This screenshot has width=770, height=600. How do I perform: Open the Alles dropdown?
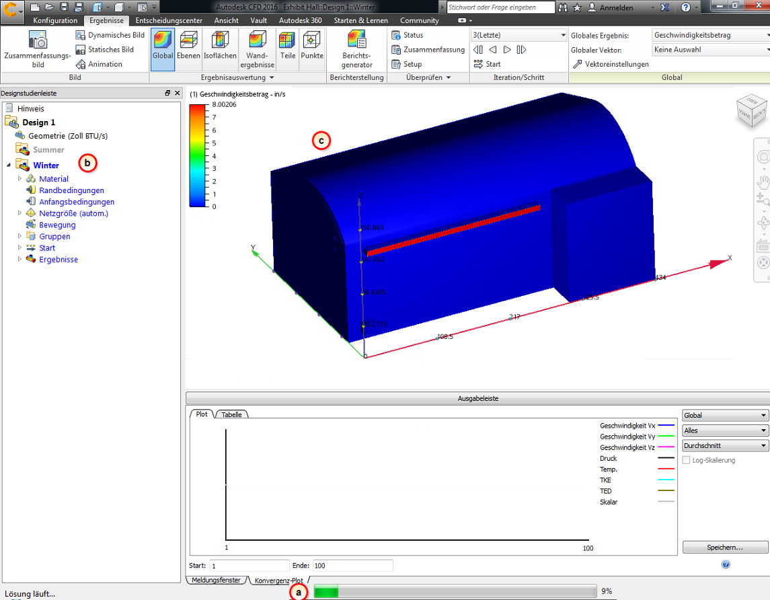725,430
